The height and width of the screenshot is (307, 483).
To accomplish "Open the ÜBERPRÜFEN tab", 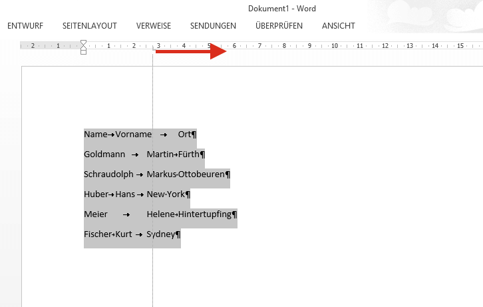I will 279,25.
